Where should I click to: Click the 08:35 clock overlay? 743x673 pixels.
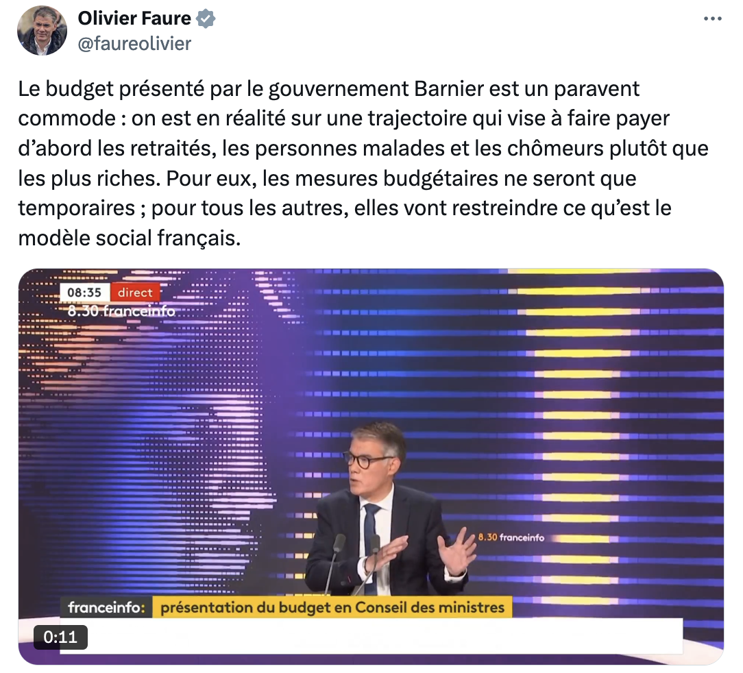coord(85,293)
